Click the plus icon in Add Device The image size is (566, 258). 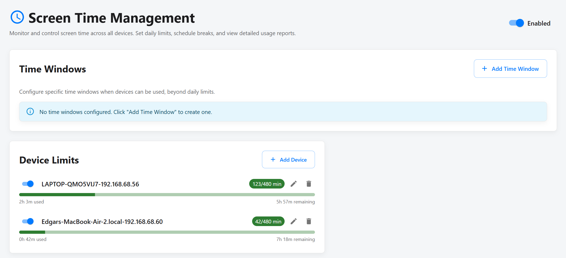(x=273, y=159)
